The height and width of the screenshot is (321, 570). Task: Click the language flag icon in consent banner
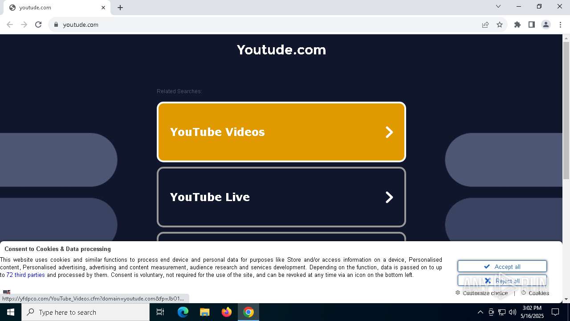(7, 292)
